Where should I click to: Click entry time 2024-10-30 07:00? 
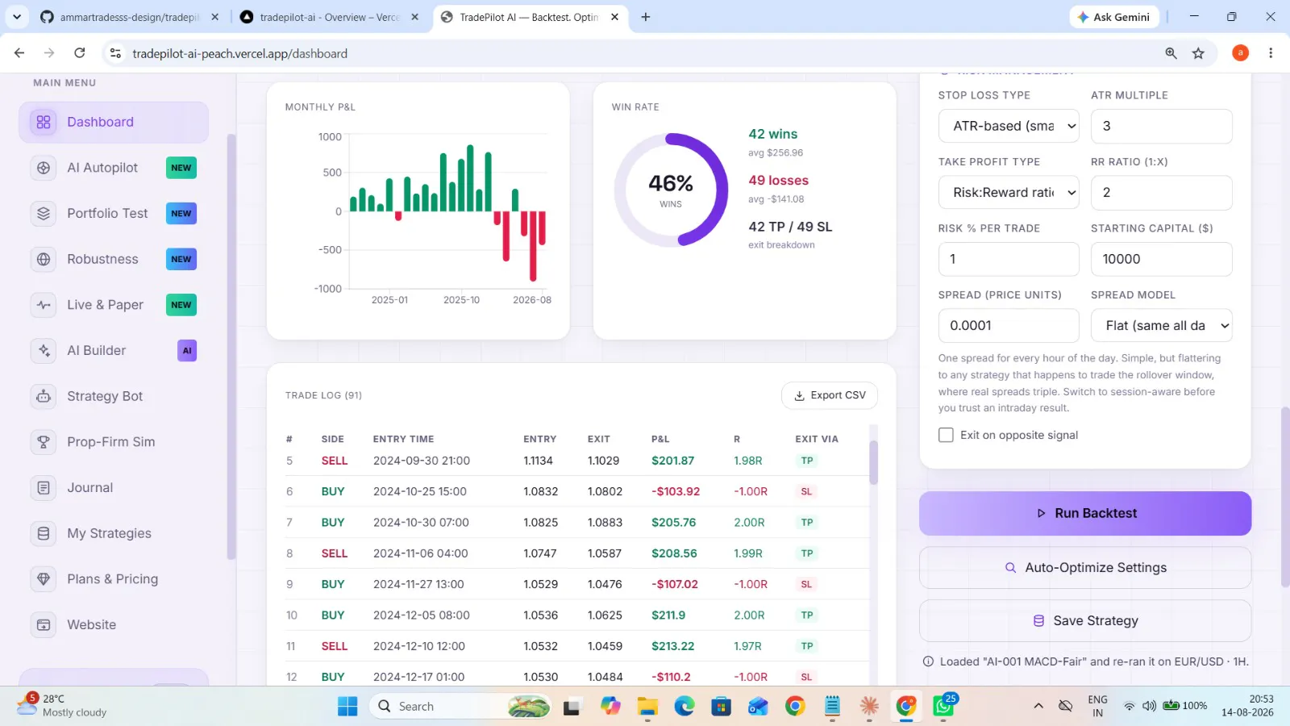[421, 523]
